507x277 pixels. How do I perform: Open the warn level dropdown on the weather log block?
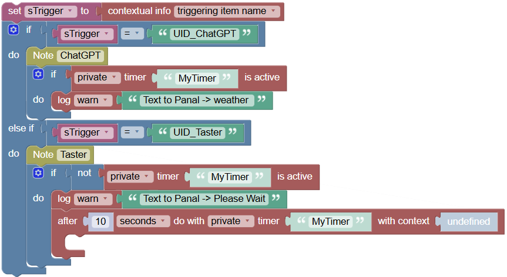[x=93, y=100]
